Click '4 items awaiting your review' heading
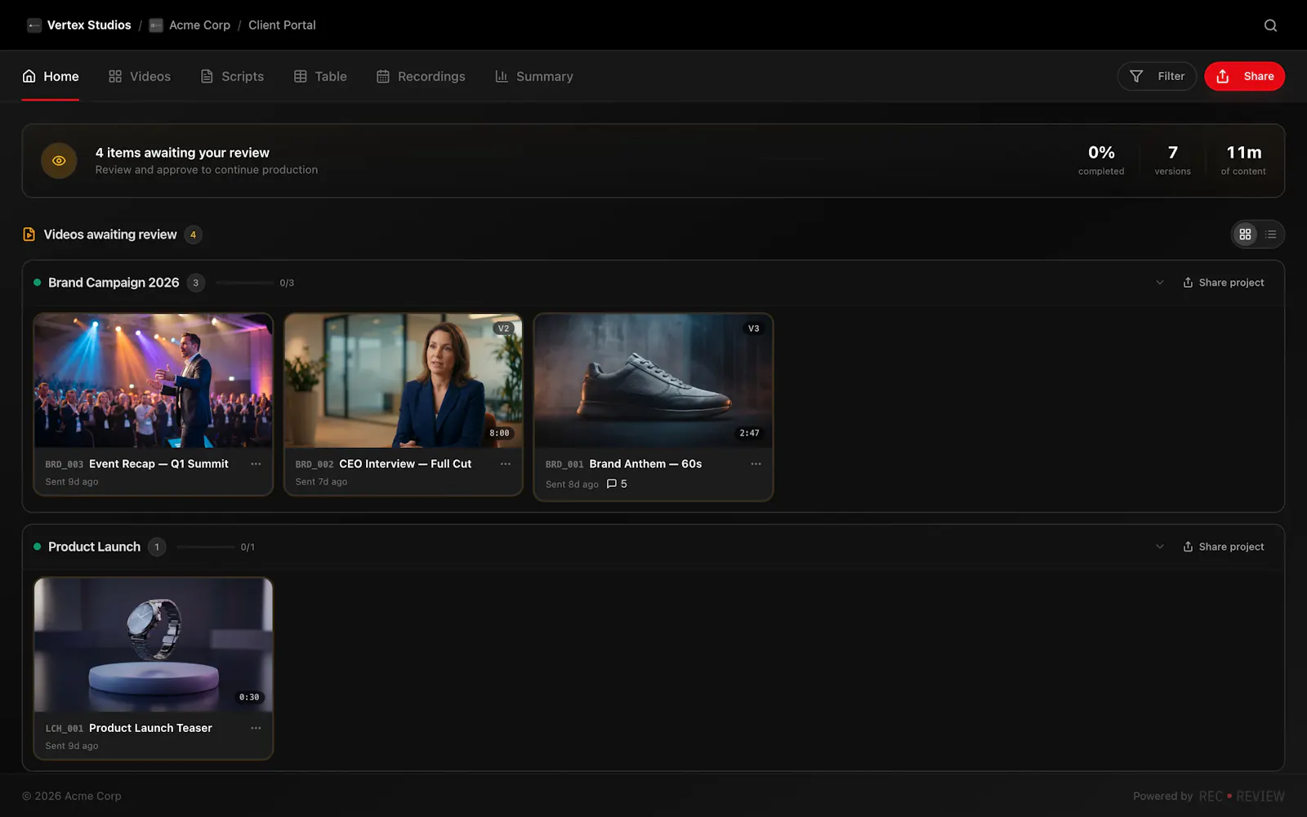 (x=182, y=153)
